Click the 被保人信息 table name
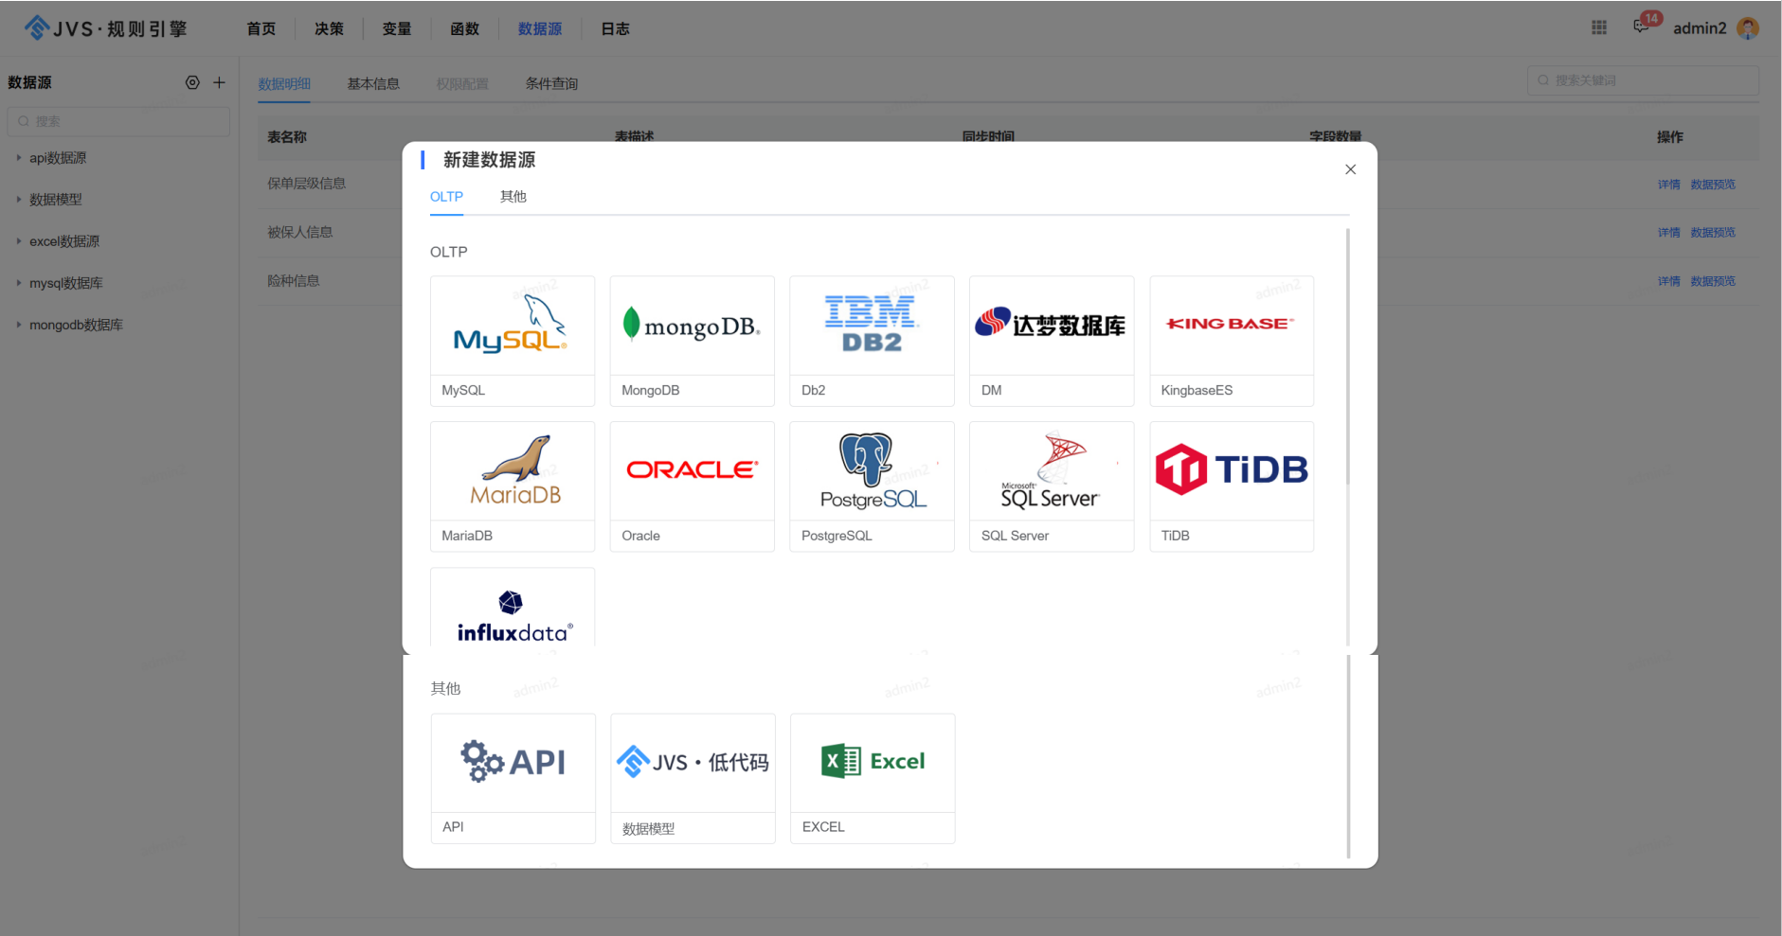Image resolution: width=1782 pixels, height=936 pixels. 299,232
